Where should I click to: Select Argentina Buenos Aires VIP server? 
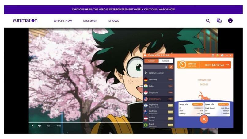pos(158,106)
